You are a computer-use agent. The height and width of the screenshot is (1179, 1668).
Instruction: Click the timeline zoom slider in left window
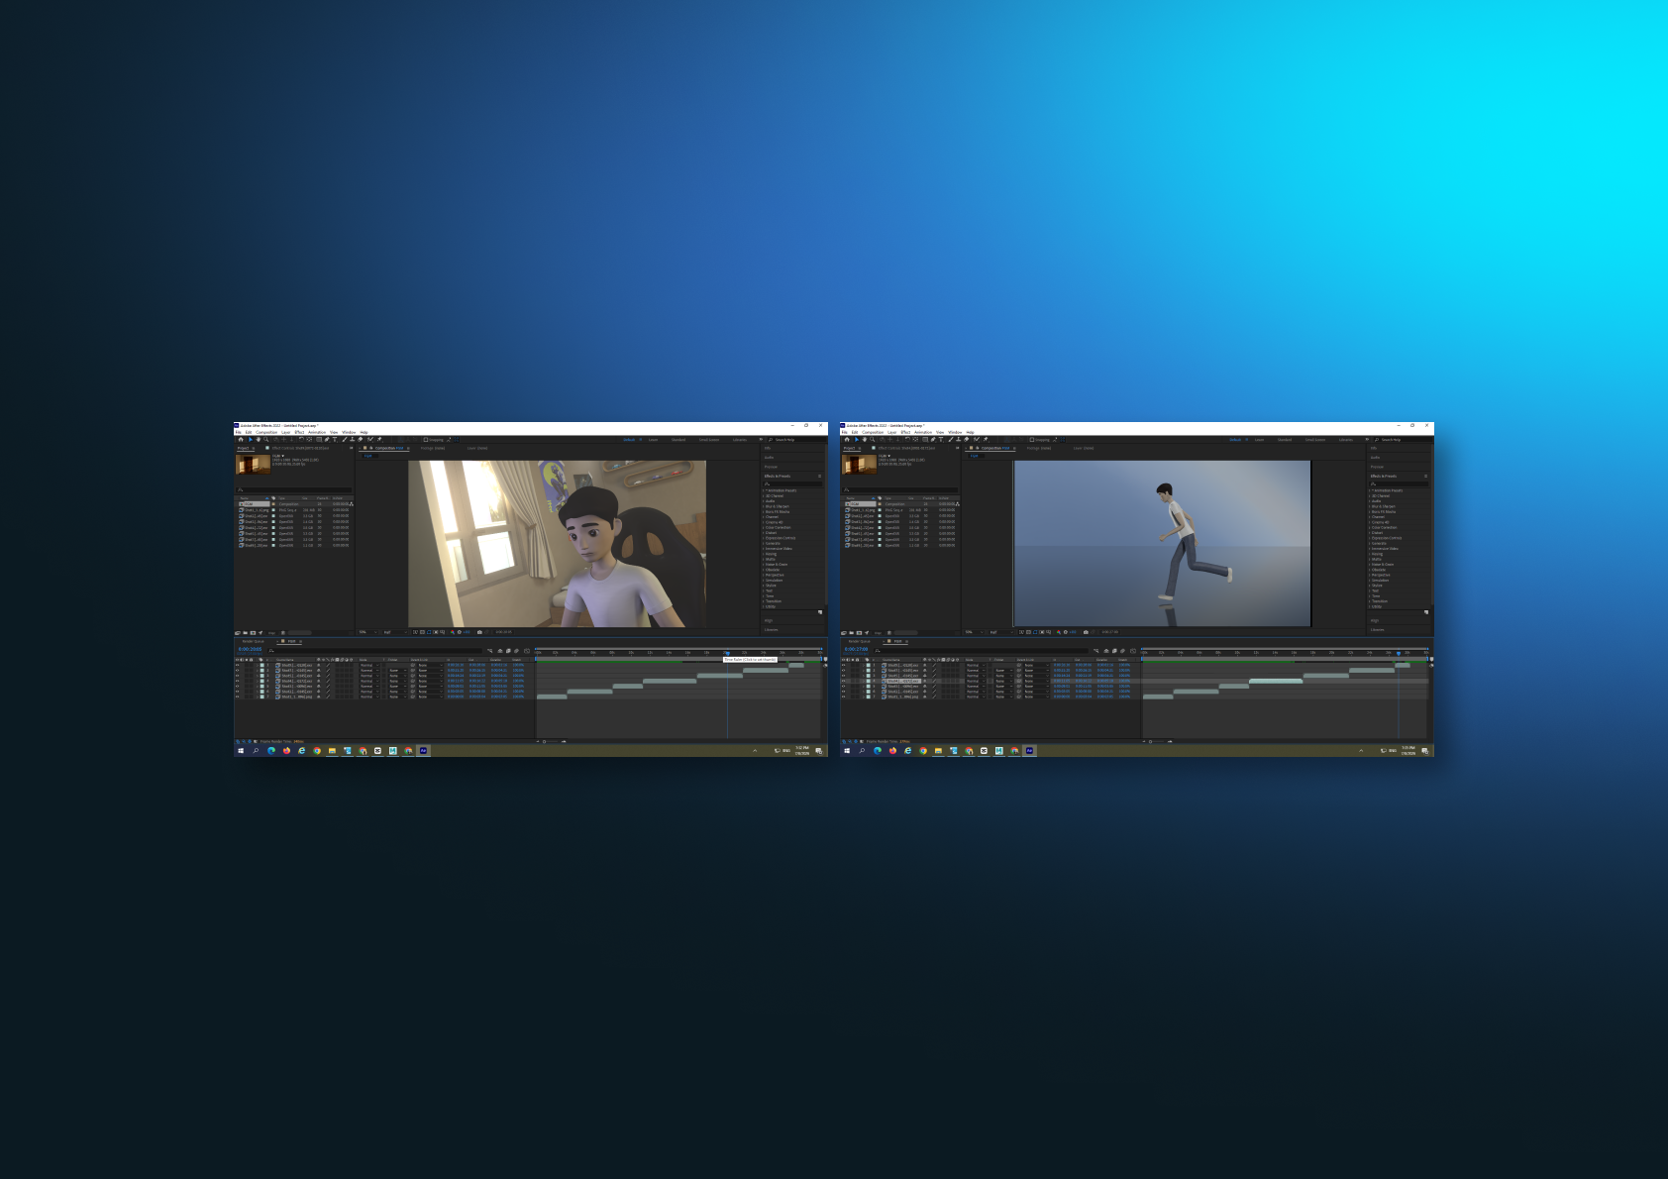[551, 741]
